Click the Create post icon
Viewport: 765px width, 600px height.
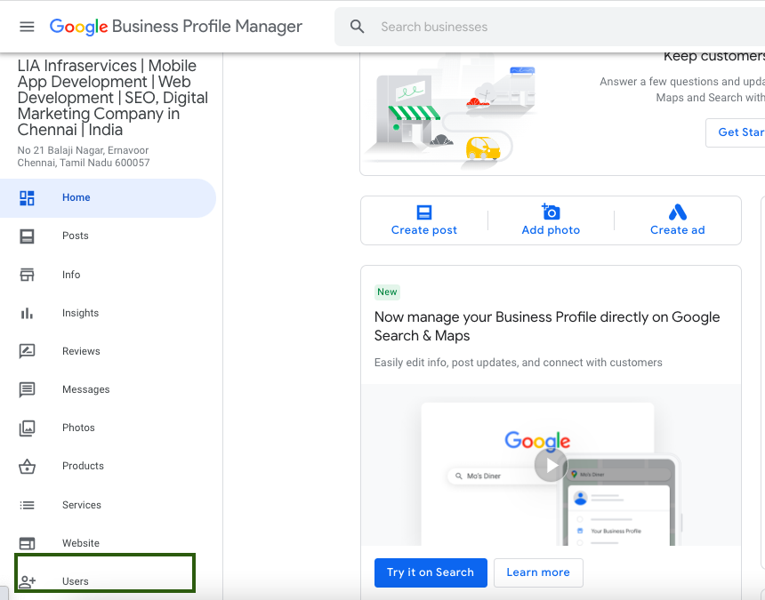424,212
